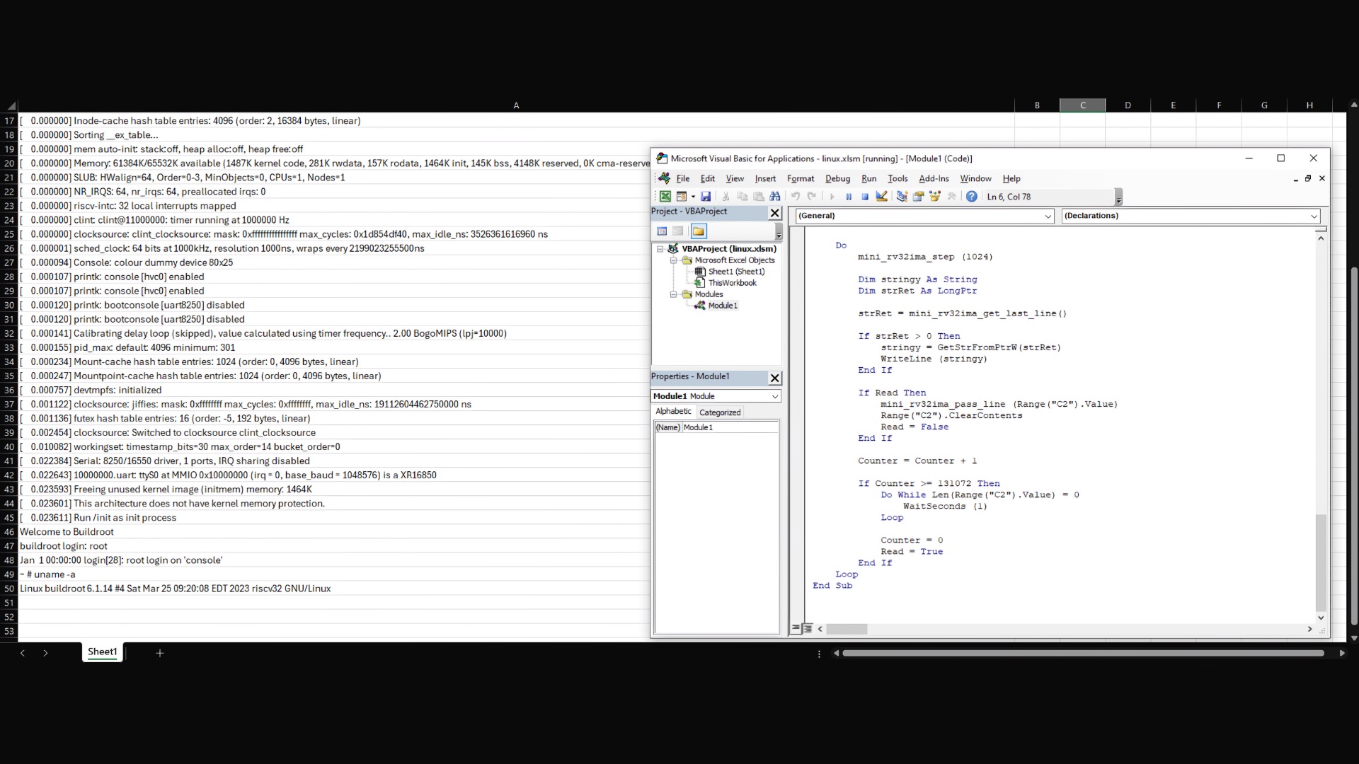Open the View menu

pyautogui.click(x=735, y=178)
